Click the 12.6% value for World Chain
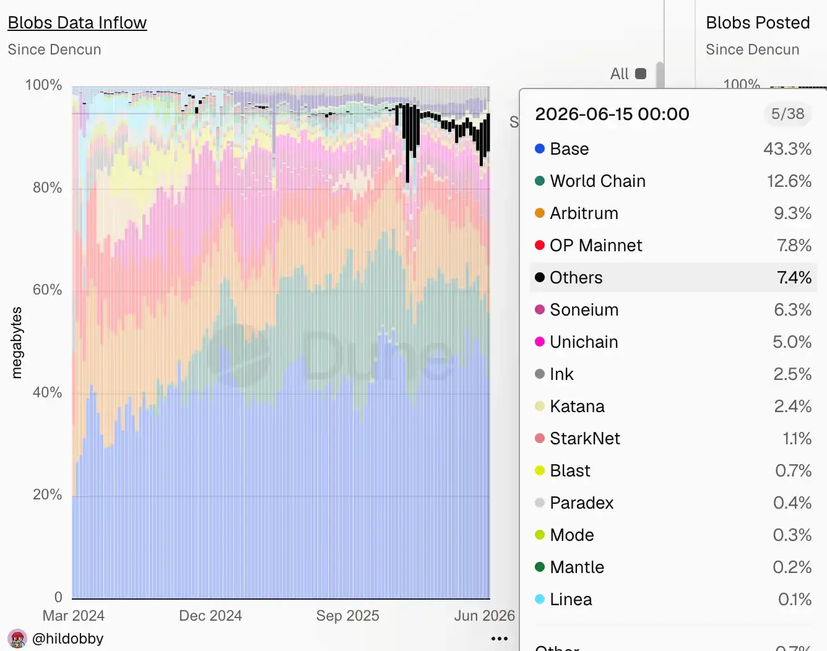827x651 pixels. [789, 181]
